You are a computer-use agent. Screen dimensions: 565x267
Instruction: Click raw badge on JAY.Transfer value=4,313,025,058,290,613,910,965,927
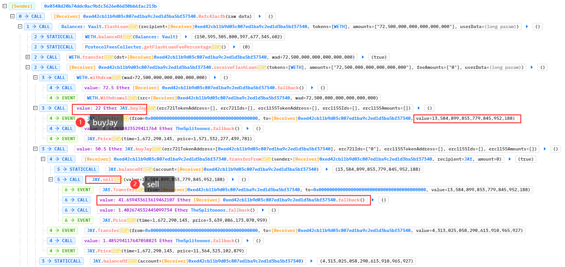pos(124,231)
